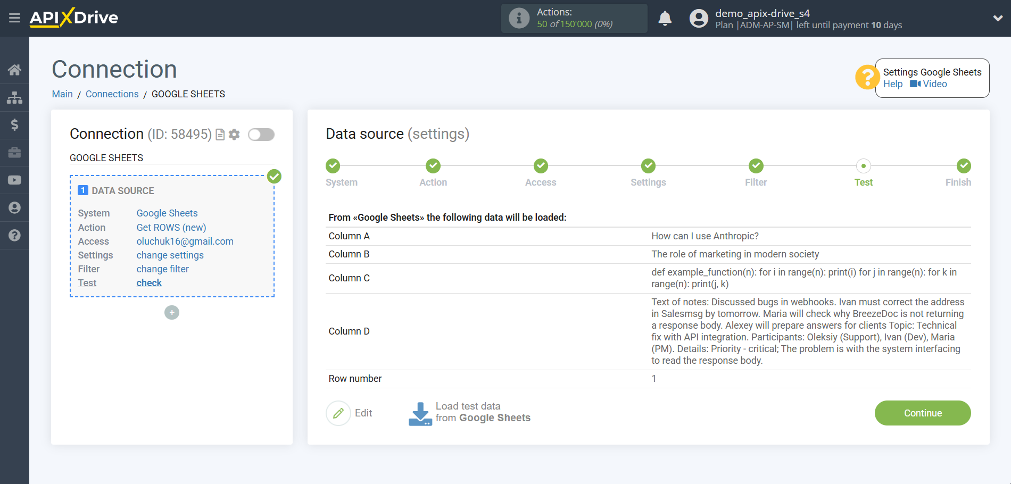Click the Get ROWS (new) action link
The width and height of the screenshot is (1011, 484).
point(171,228)
